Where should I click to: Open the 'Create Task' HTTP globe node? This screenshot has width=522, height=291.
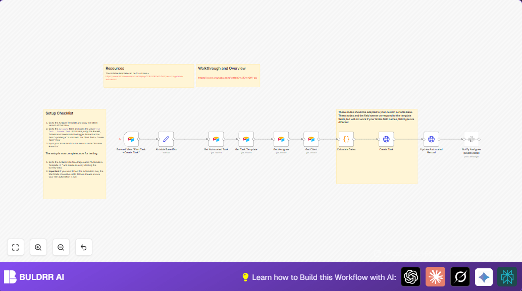coord(386,139)
